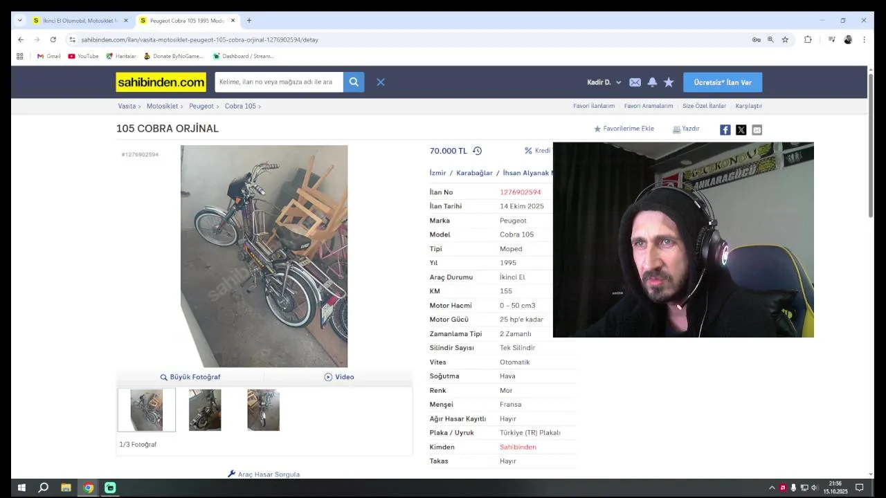
Task: Clear search with the X icon
Action: (x=380, y=82)
